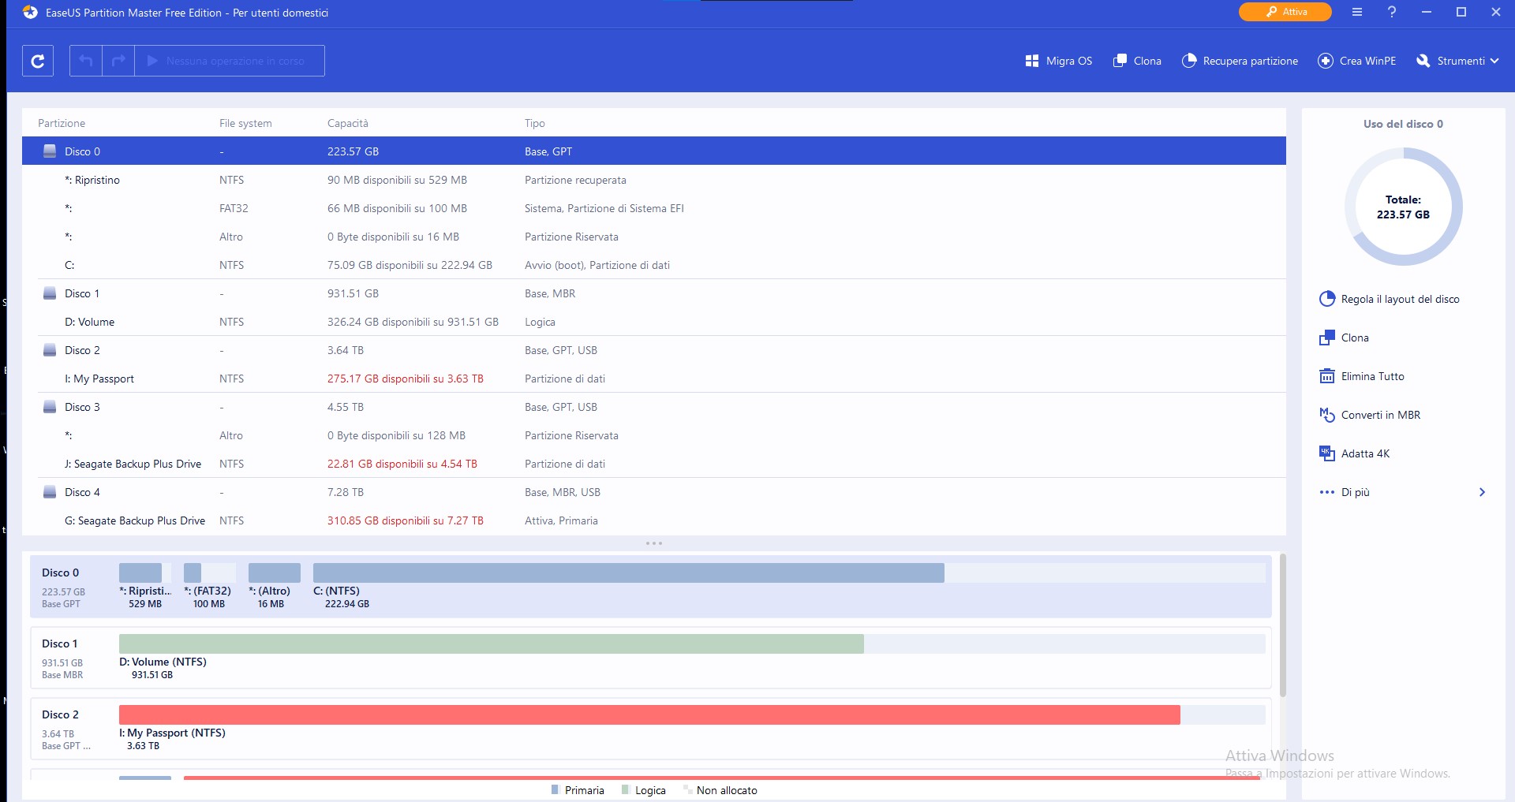Select G: Seagate Backup Plus Drive row
The width and height of the screenshot is (1515, 802).
point(654,520)
